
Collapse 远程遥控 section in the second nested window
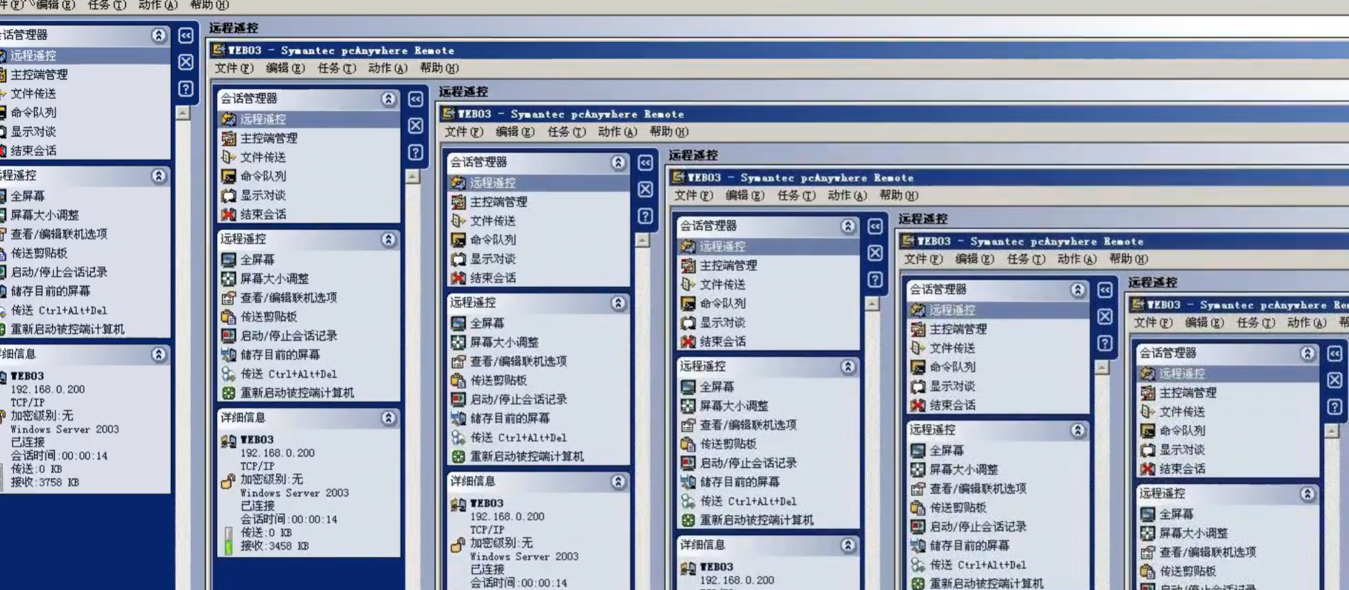coord(389,239)
